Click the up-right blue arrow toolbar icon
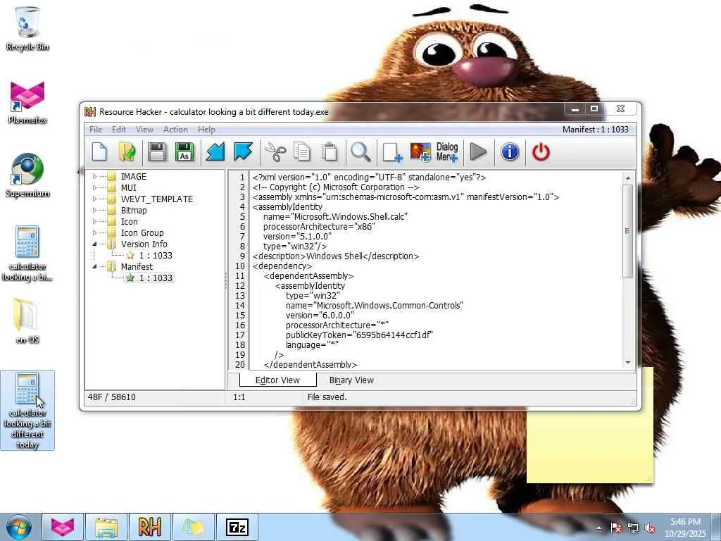Image resolution: width=721 pixels, height=541 pixels. pos(243,152)
